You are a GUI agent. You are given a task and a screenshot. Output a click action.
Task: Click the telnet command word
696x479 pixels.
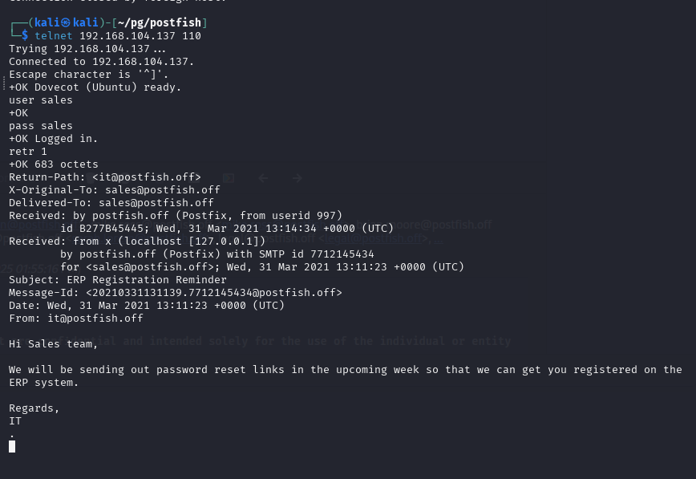click(x=54, y=36)
